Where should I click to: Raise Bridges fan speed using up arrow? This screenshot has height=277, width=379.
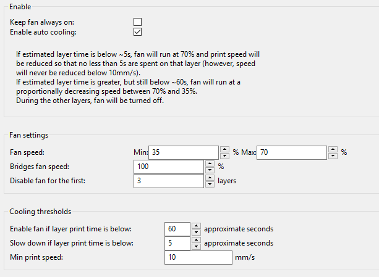210,163
